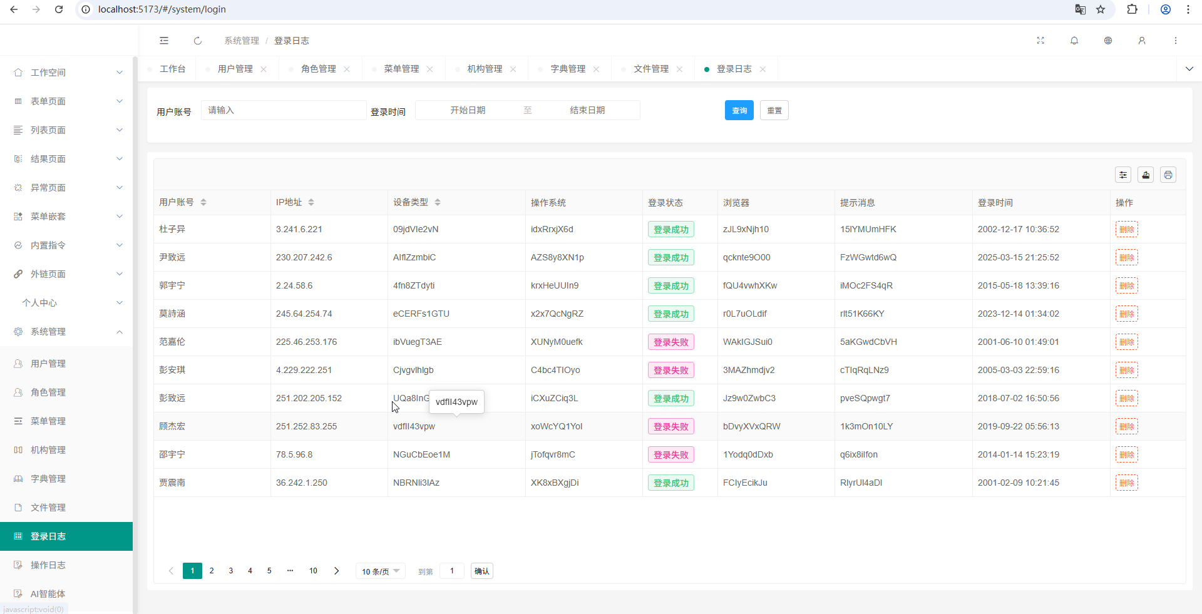Click the 查询 search button
Screen dimensions: 1202x614
click(739, 110)
